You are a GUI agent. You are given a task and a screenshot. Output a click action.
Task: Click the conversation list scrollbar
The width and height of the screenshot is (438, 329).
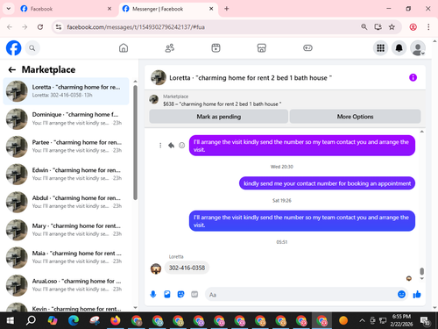[x=135, y=142]
